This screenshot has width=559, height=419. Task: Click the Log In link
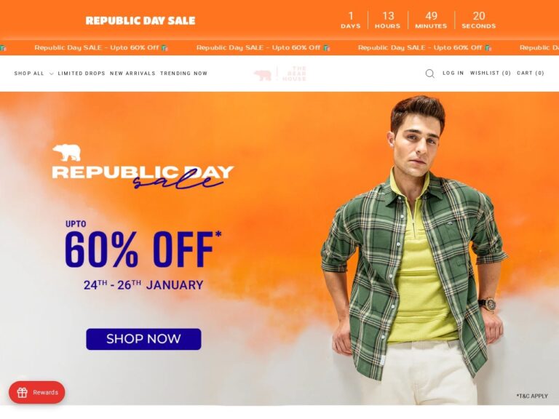[453, 73]
